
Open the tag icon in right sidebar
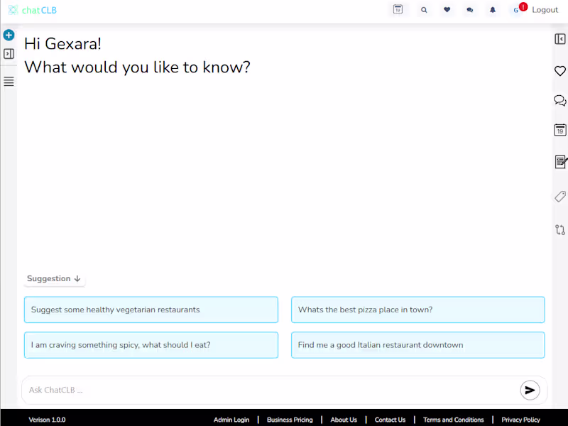coord(560,197)
